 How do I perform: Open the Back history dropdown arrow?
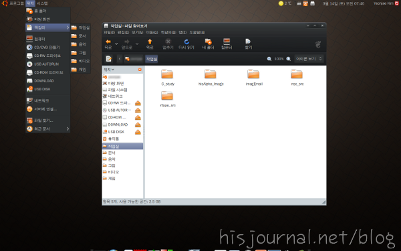point(116,44)
